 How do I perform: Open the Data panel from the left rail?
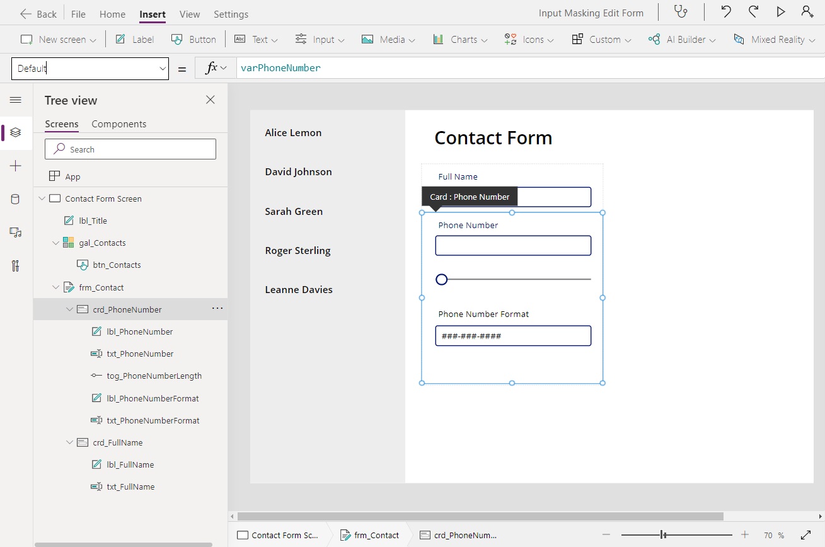pyautogui.click(x=16, y=199)
